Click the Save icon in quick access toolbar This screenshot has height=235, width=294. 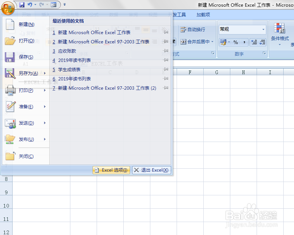[x=22, y=5]
